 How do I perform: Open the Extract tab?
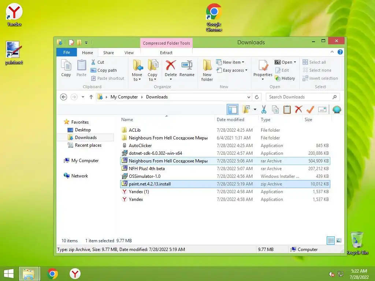click(166, 53)
